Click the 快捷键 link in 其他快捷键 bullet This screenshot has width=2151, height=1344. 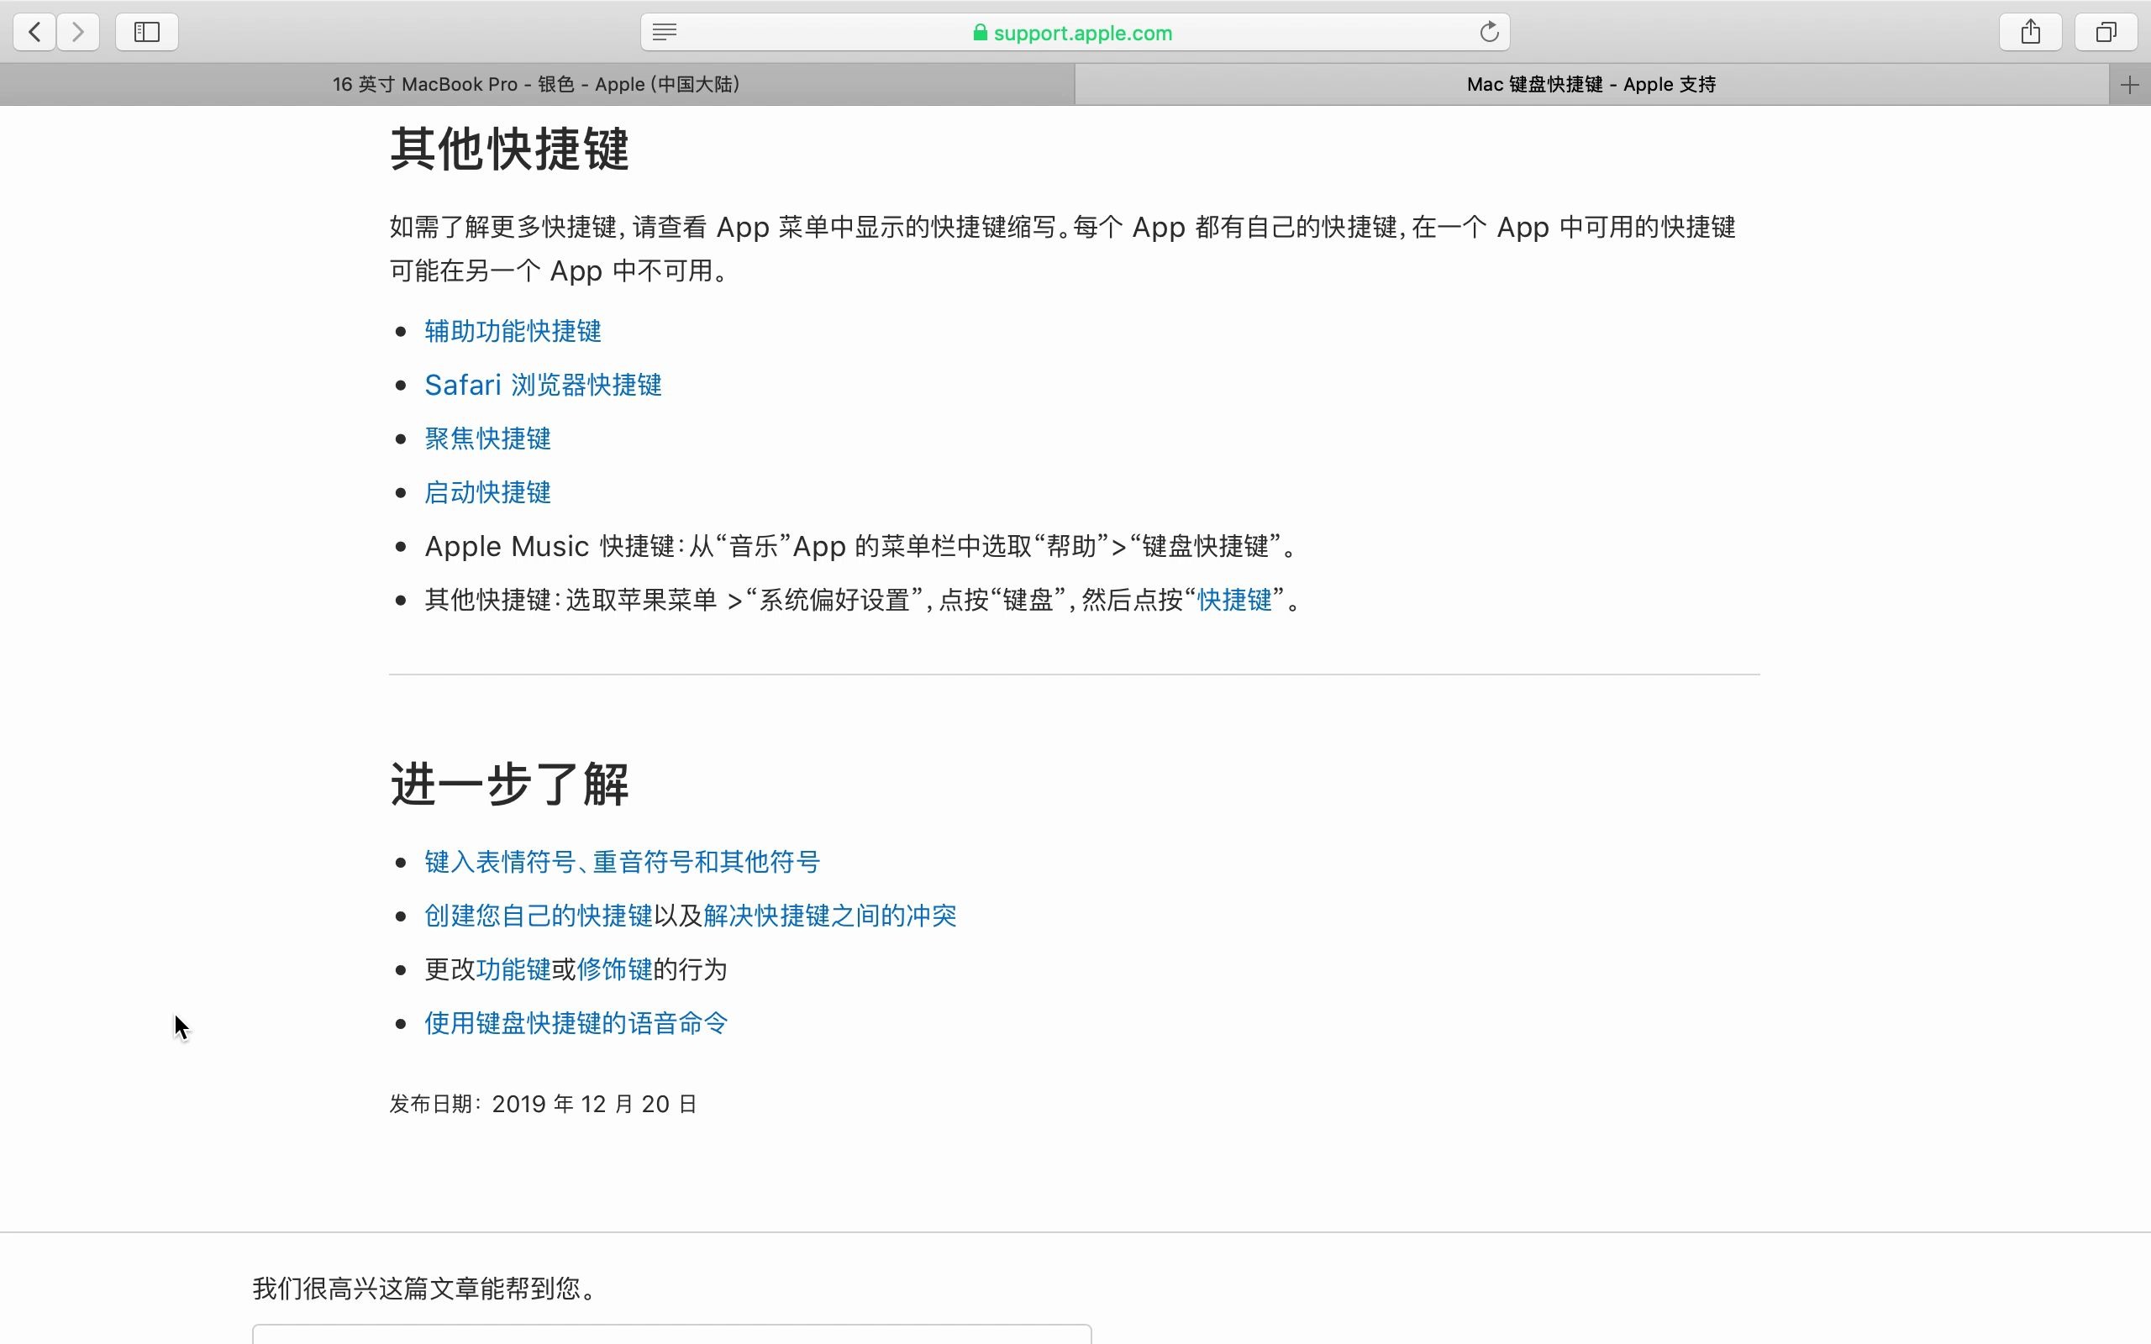point(1234,600)
